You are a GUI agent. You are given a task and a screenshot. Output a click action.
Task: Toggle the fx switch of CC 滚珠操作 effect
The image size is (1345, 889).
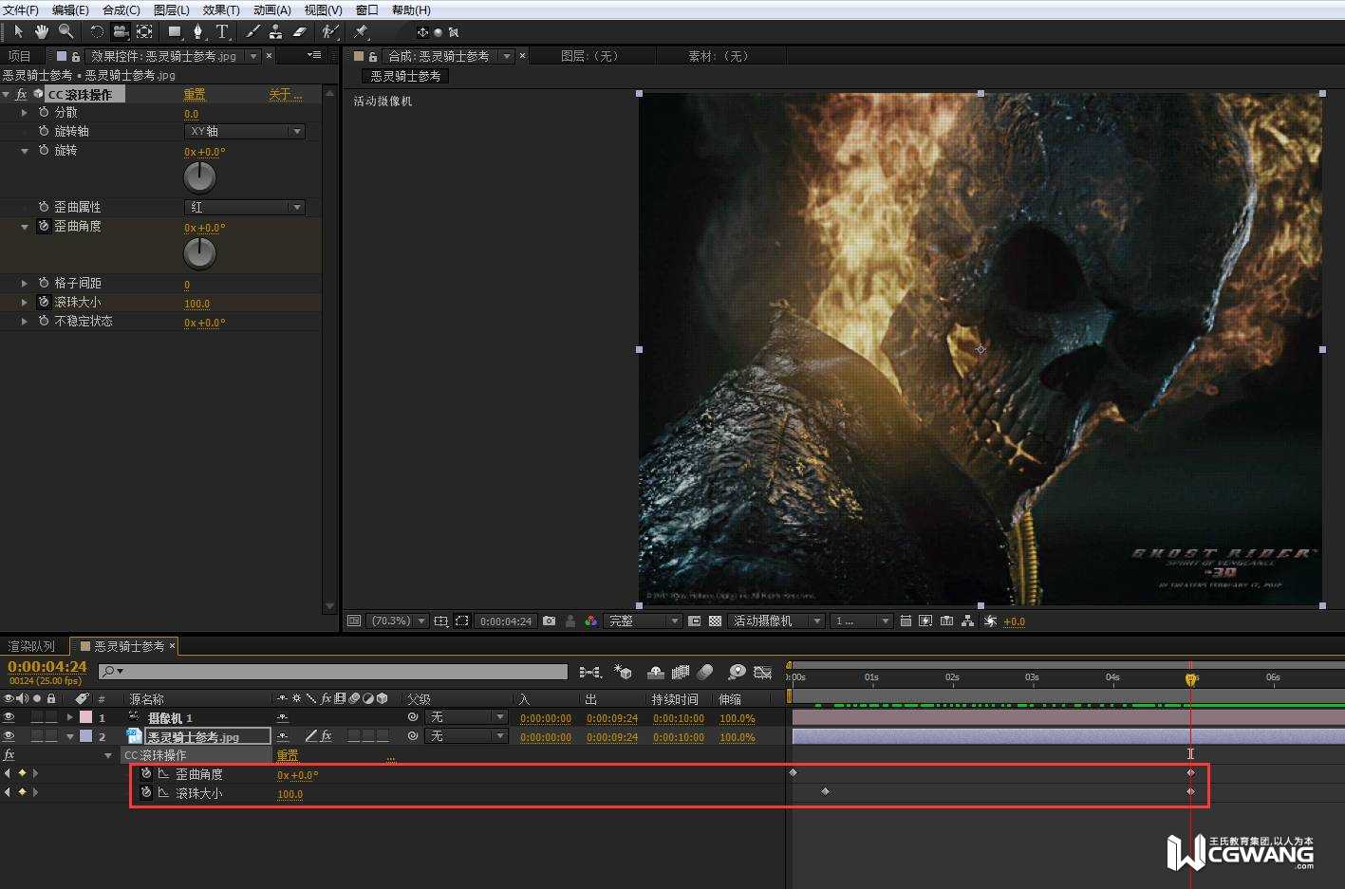[21, 94]
